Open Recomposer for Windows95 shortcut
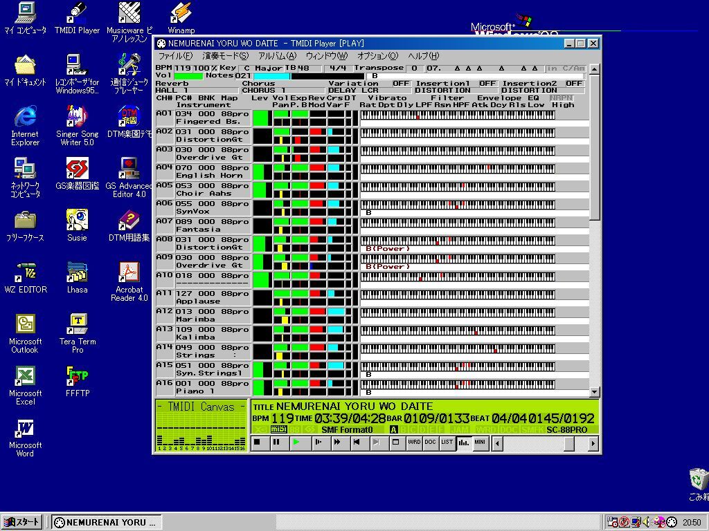 [x=77, y=74]
